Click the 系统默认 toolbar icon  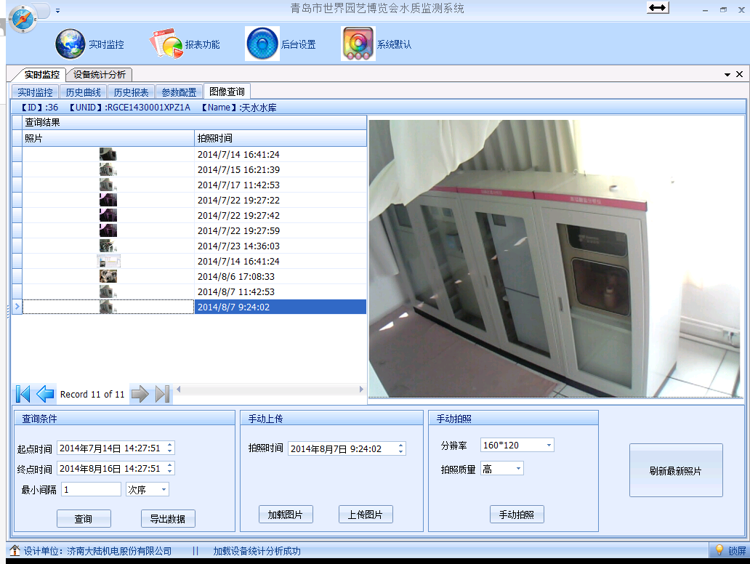[358, 44]
